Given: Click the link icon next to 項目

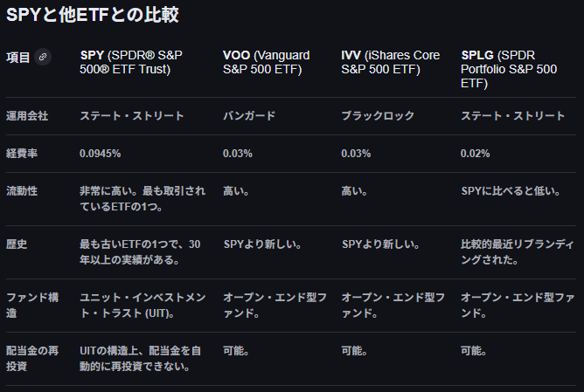Looking at the screenshot, I should pyautogui.click(x=44, y=57).
